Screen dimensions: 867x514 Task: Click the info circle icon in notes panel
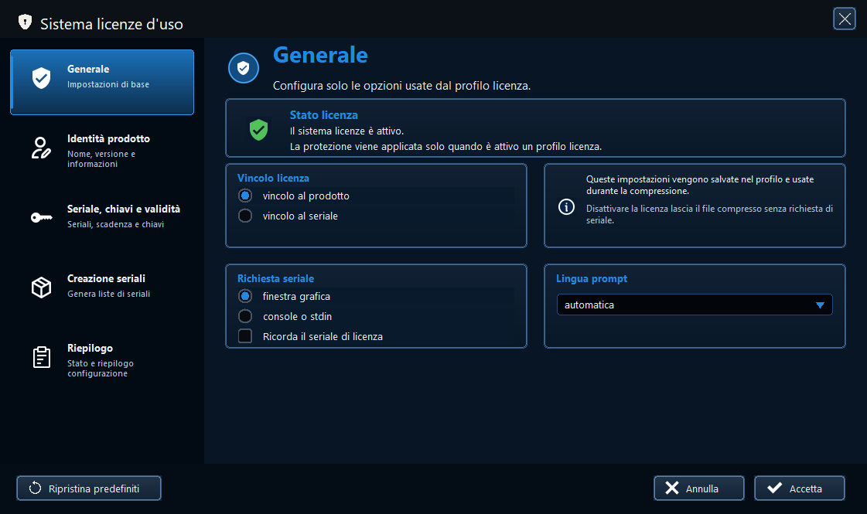coord(566,206)
